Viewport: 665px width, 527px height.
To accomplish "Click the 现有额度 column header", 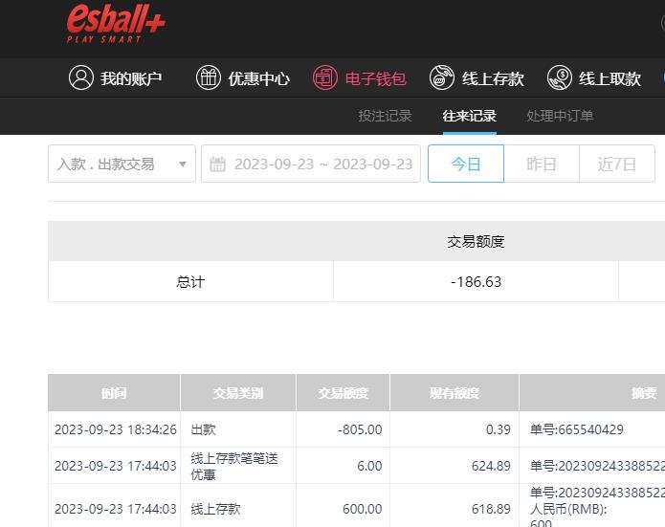I will point(454,393).
